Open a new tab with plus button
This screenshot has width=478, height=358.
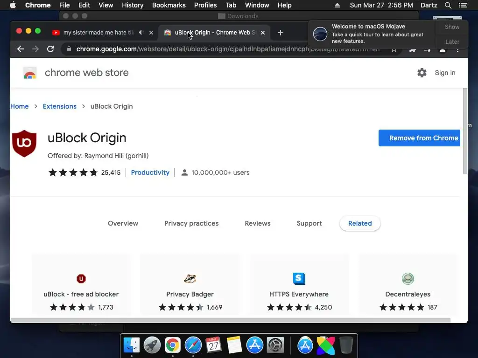(281, 33)
